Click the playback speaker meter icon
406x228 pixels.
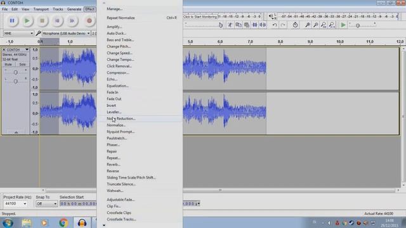point(271,16)
